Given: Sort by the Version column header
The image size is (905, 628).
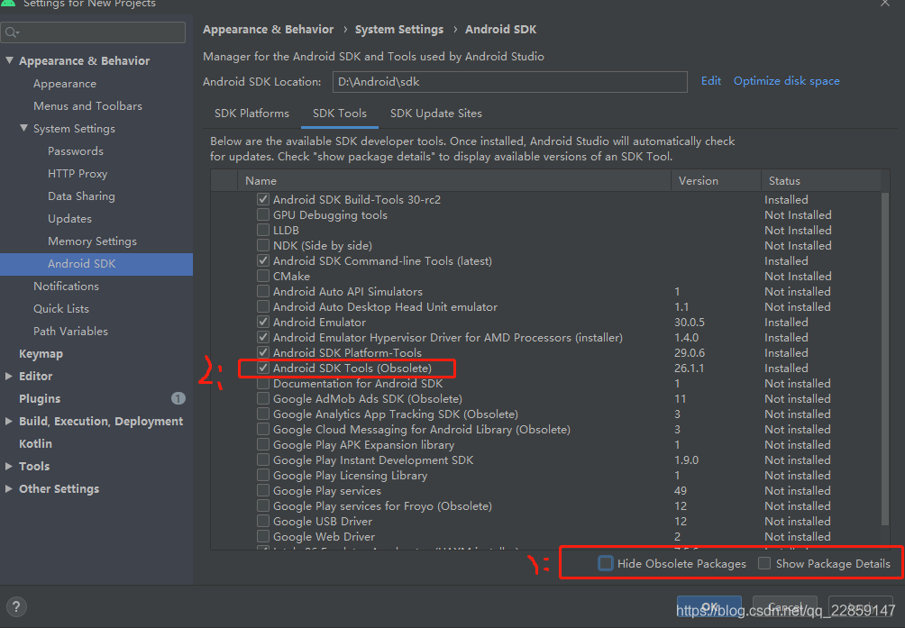Looking at the screenshot, I should [716, 180].
